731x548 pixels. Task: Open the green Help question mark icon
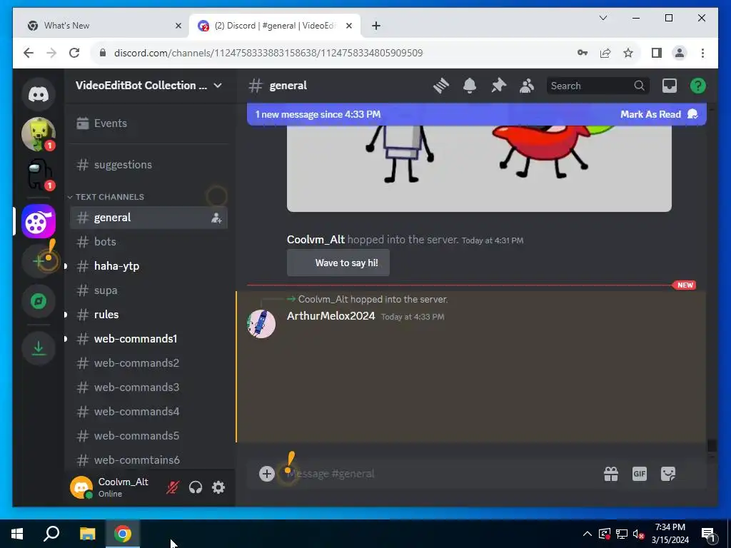(698, 86)
